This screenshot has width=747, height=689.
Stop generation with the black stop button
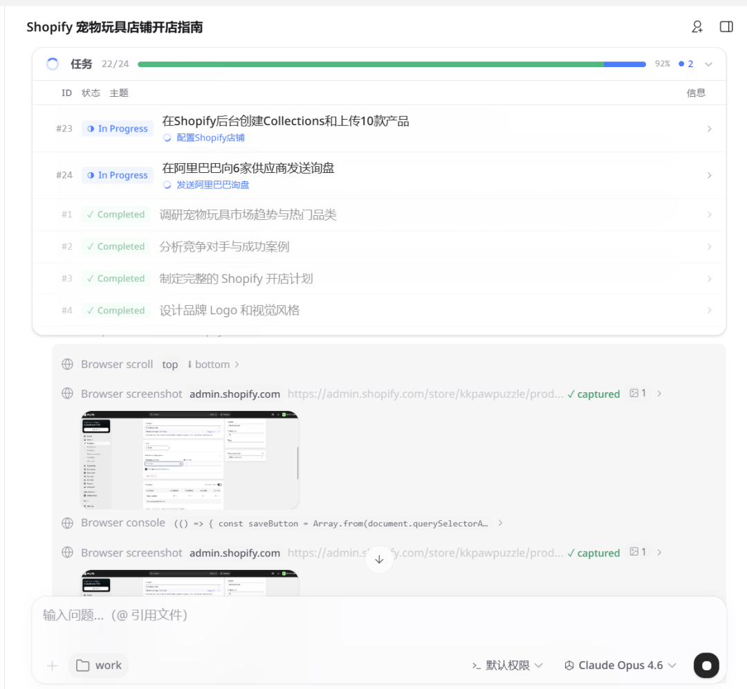tap(706, 665)
